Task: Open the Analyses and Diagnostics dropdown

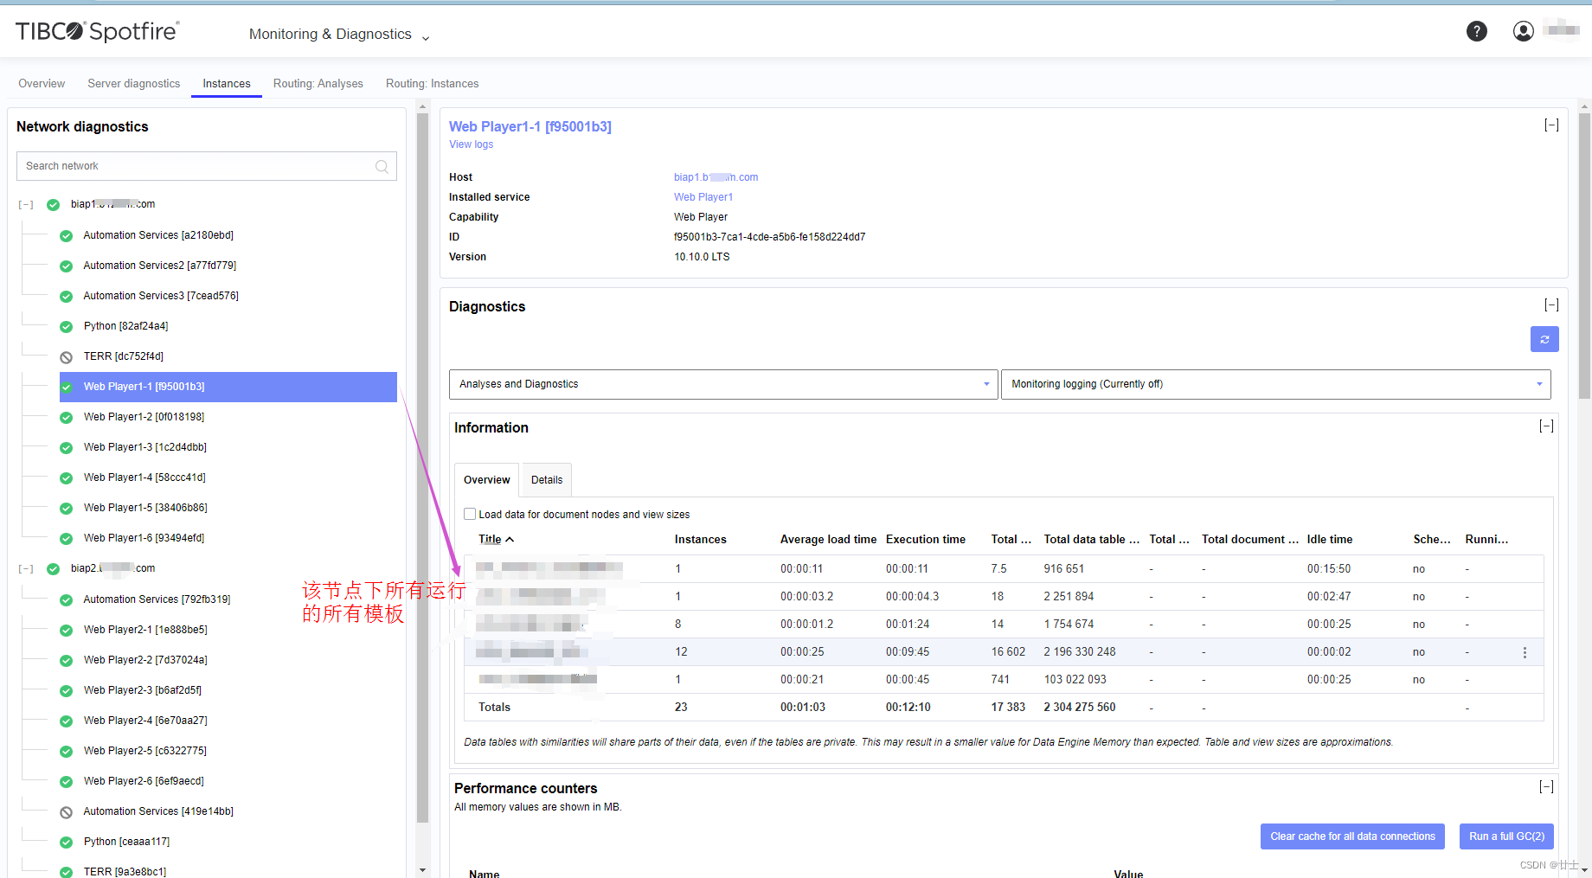Action: 723,384
